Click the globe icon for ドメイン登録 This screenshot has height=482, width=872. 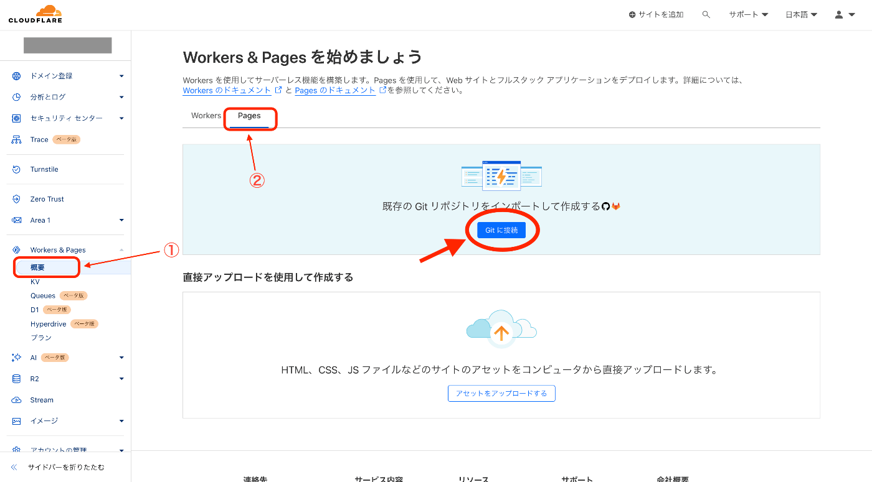17,76
